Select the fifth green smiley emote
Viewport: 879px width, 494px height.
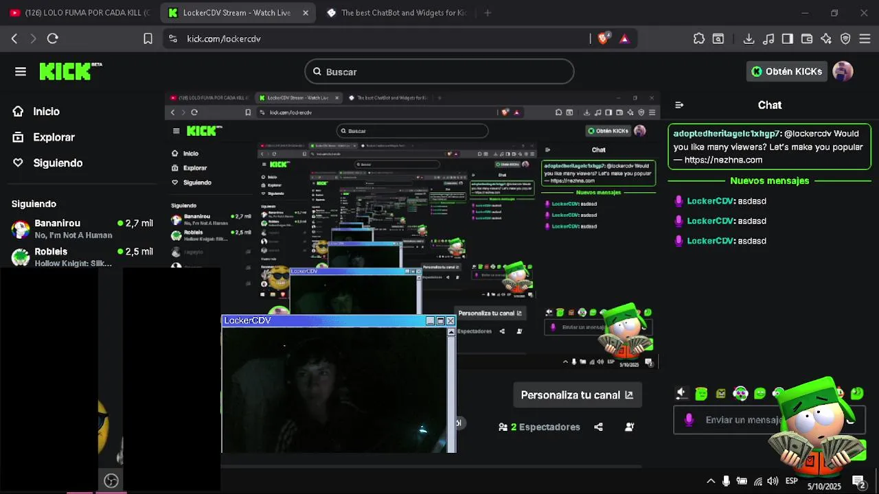click(760, 393)
